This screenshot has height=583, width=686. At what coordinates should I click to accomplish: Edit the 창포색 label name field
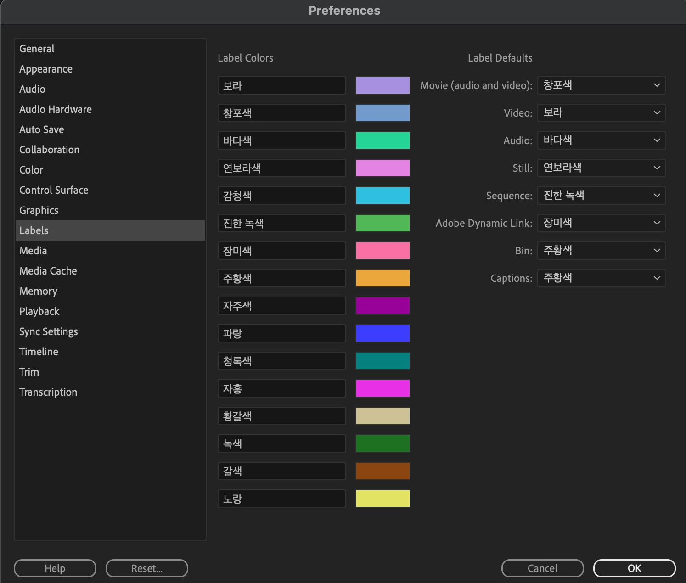[x=282, y=113]
